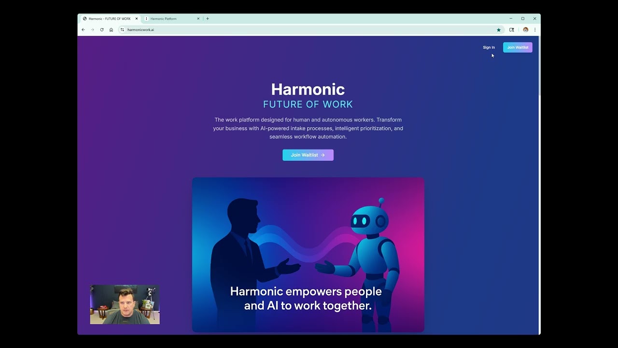The image size is (618, 348).
Task: Go back with the browser back arrow
Action: point(83,29)
